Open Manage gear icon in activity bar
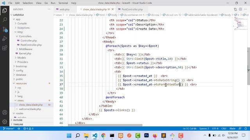The width and height of the screenshot is (250, 140). (x=5, y=122)
